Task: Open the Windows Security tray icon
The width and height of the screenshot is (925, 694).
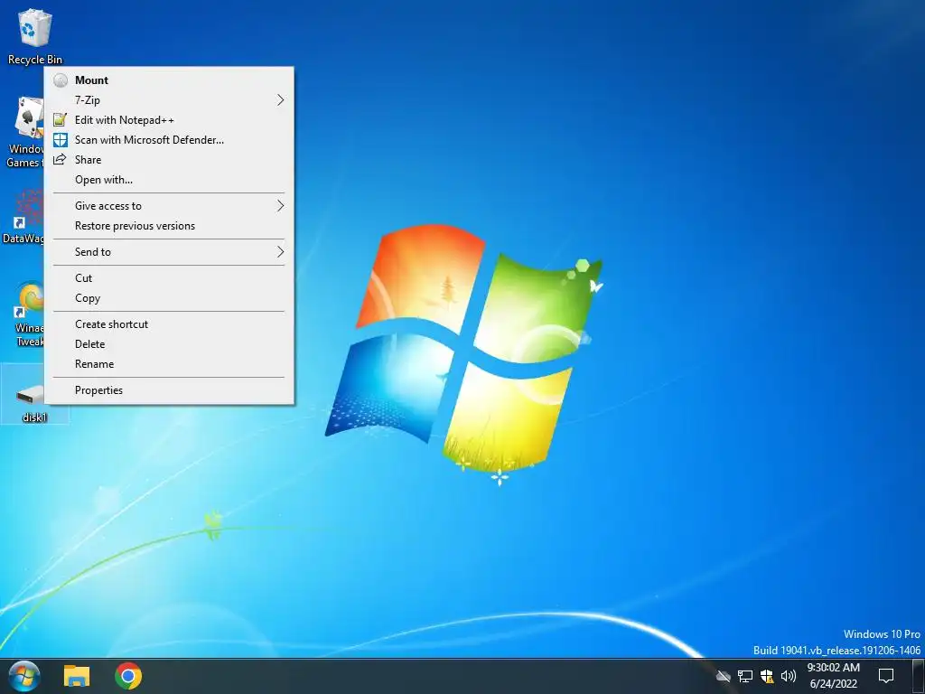Action: tap(767, 676)
